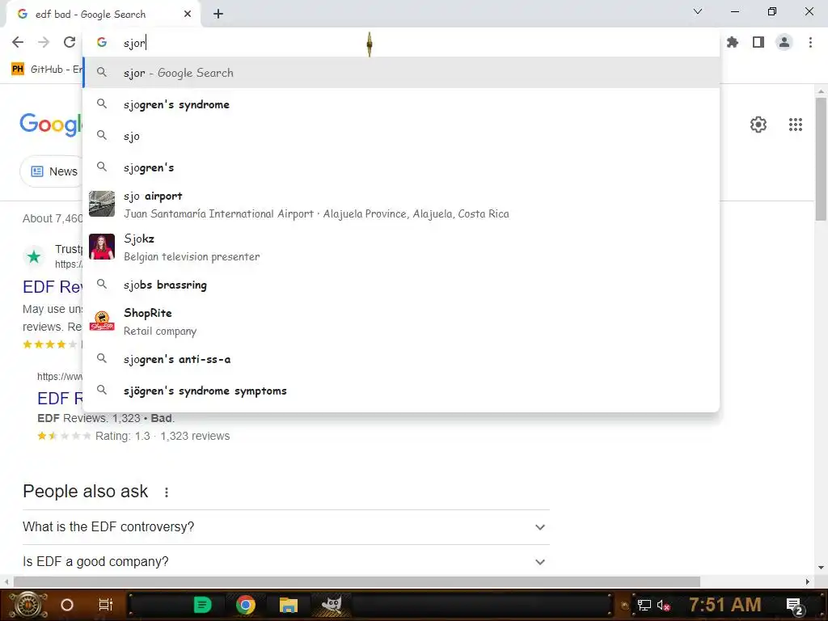Viewport: 828px width, 621px height.
Task: Click the 7:51 AM clock
Action: pos(725,605)
